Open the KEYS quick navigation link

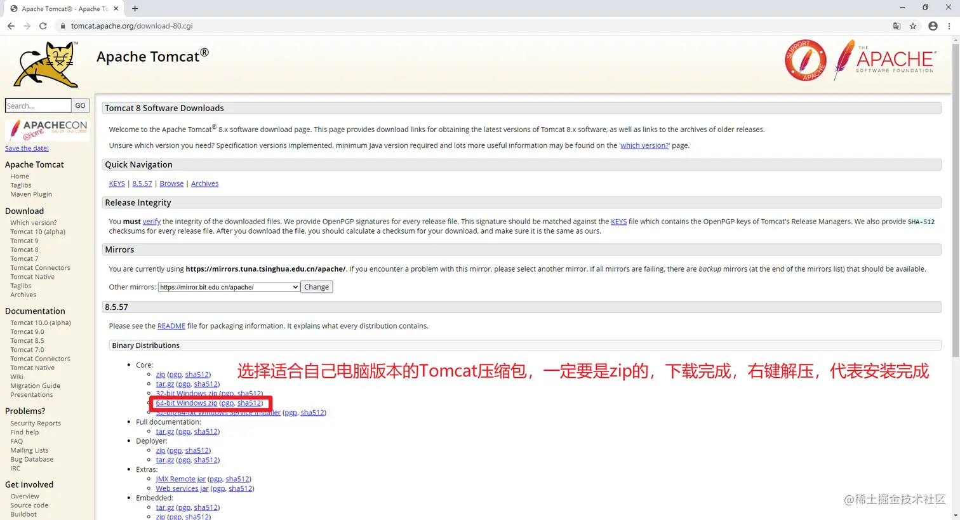pos(117,183)
